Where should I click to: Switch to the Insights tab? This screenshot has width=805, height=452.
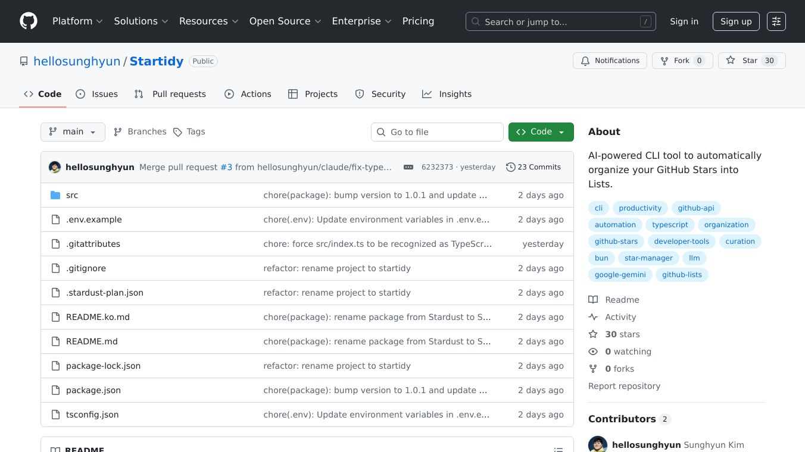point(447,94)
